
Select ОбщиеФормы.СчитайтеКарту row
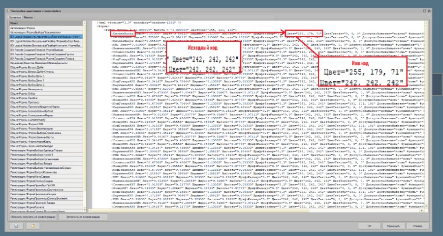[x=46, y=120]
